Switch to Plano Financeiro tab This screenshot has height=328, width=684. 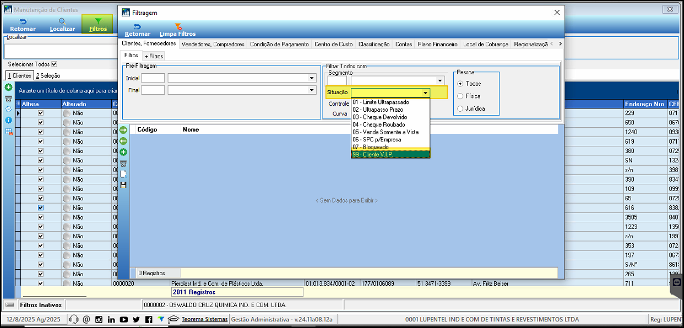[x=437, y=45]
